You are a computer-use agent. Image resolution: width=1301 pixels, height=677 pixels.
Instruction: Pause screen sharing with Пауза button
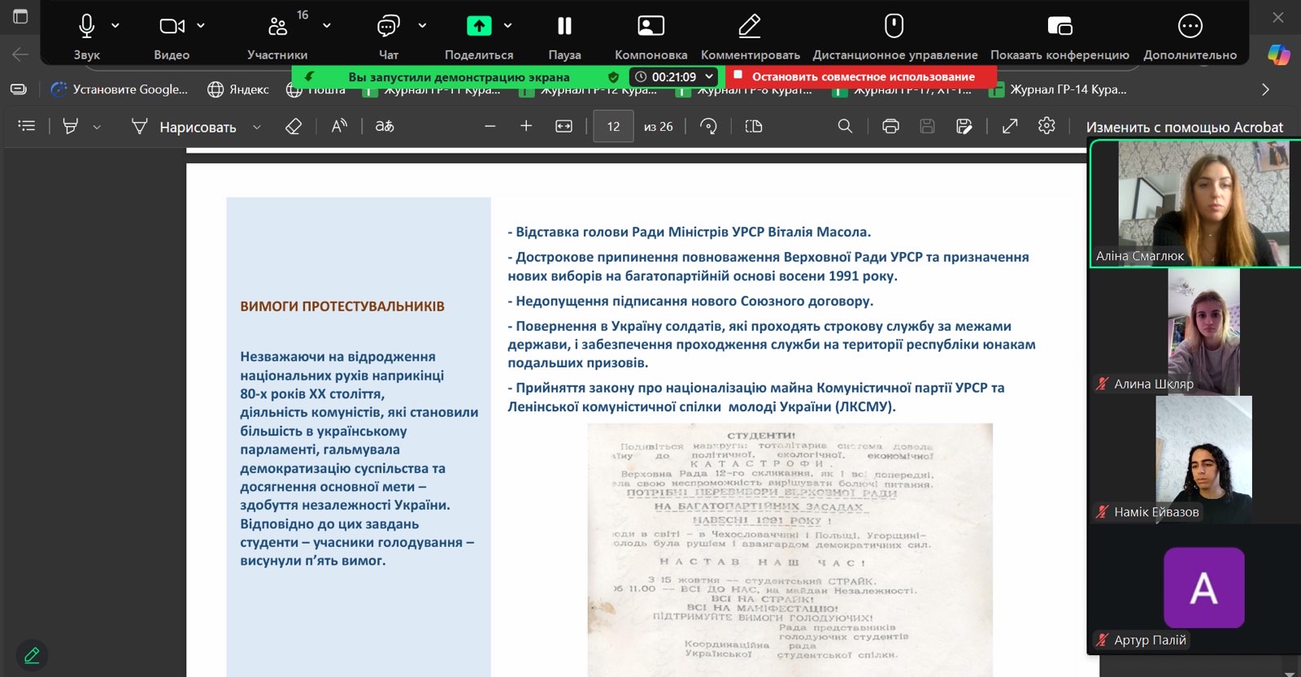point(564,27)
